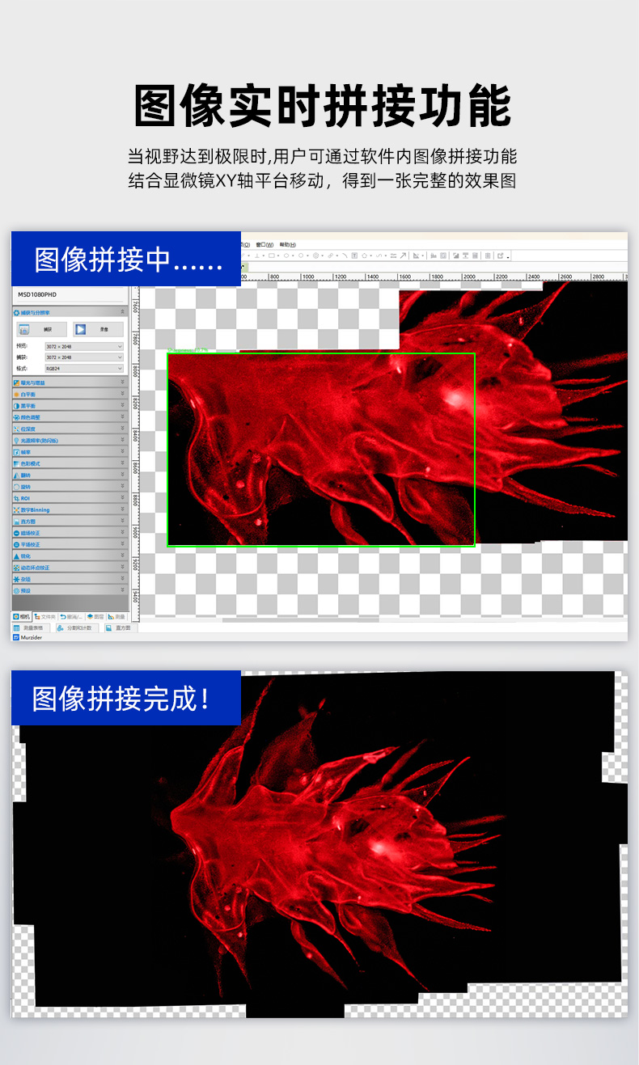The width and height of the screenshot is (639, 1065).
Task: Switch to the 图层 layers tab
Action: (95, 616)
